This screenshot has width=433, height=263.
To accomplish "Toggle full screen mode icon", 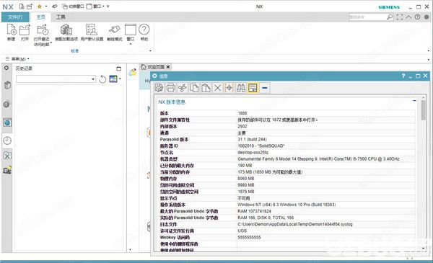I will point(400,17).
